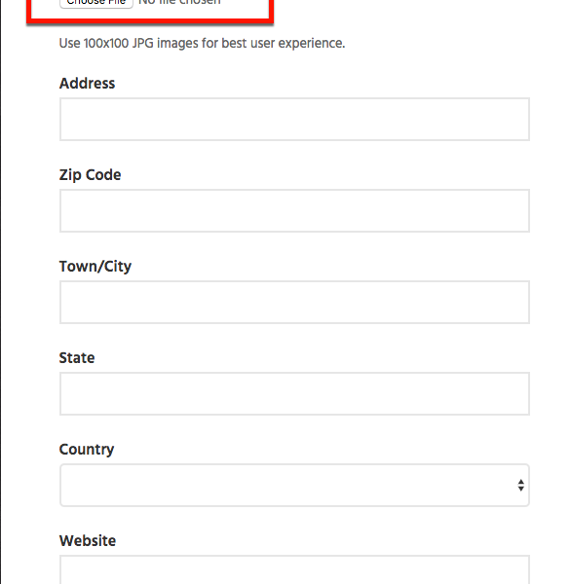The width and height of the screenshot is (571, 584).
Task: Focus the Address text field
Action: (x=294, y=119)
